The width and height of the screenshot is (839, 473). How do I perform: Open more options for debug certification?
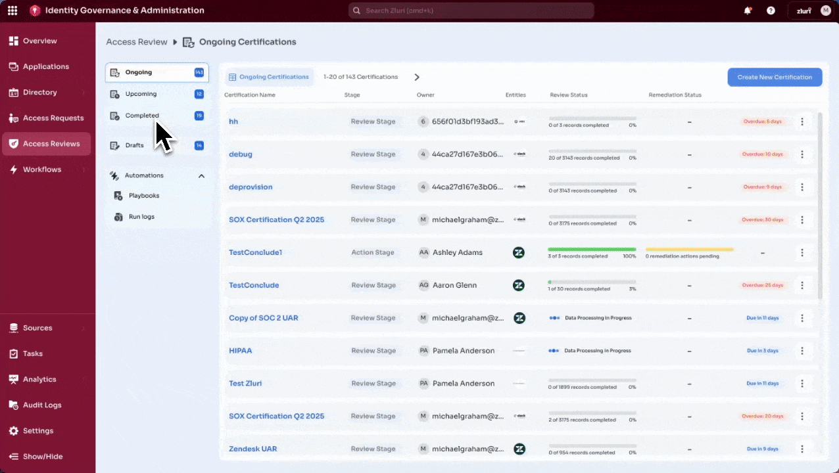(x=802, y=154)
